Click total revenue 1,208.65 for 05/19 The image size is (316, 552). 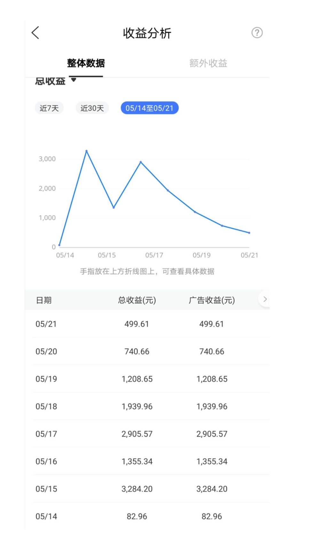click(x=137, y=379)
